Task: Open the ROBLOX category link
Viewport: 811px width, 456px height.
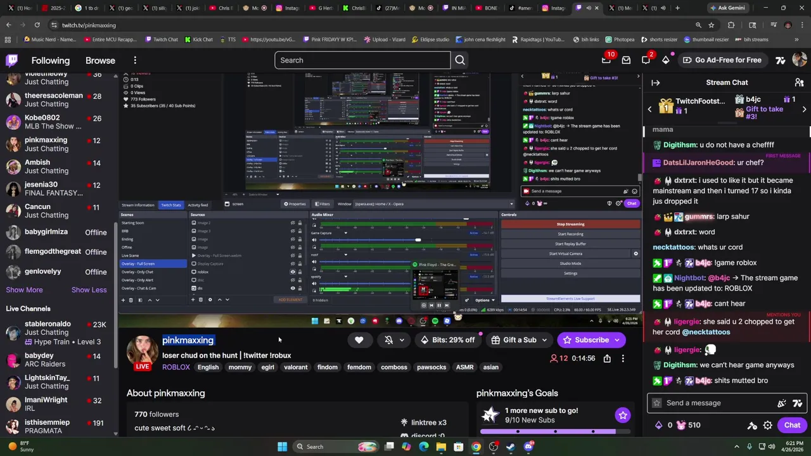Action: [176, 367]
